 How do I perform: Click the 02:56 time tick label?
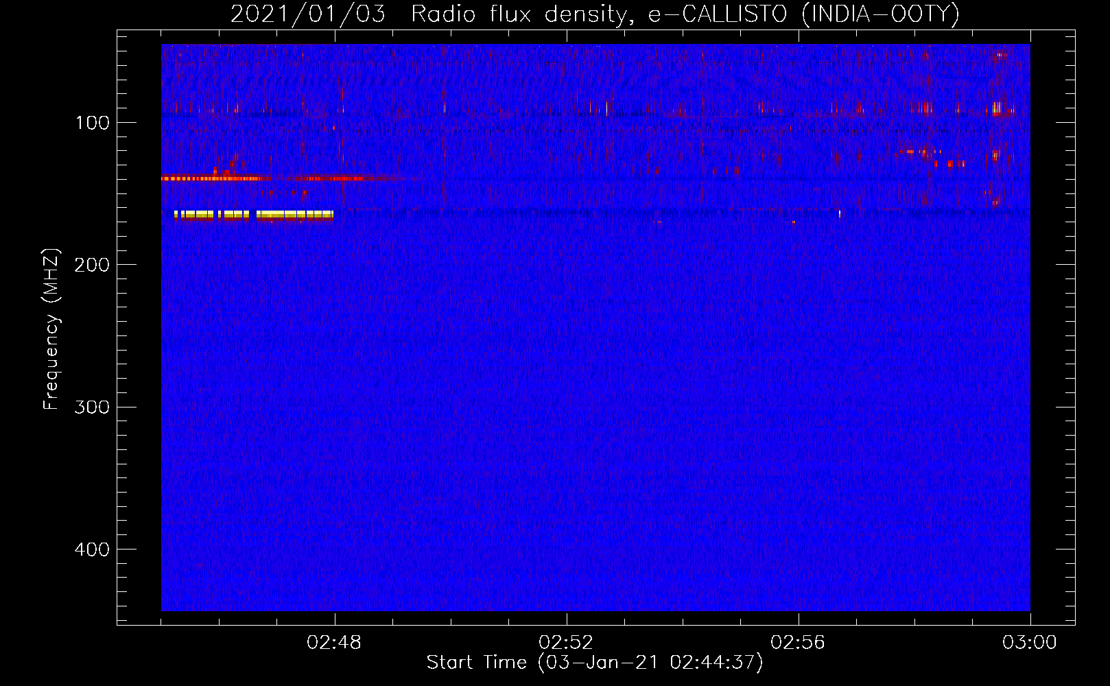[798, 643]
